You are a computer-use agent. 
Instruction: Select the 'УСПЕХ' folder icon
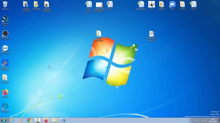pyautogui.click(x=183, y=5)
